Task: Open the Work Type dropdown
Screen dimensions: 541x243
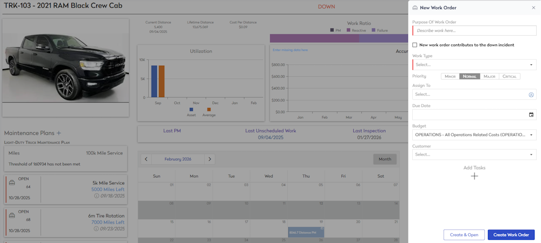Action: (x=474, y=65)
